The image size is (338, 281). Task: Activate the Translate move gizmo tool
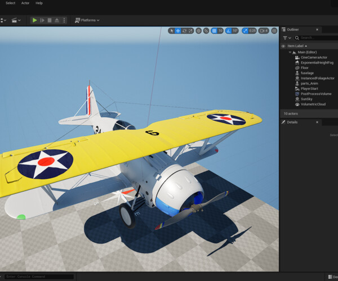[x=178, y=31]
